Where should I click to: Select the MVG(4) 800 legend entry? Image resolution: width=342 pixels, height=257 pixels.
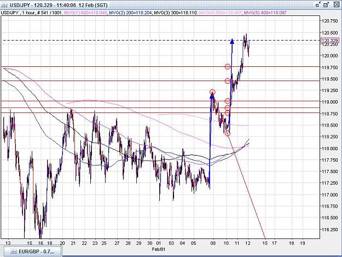[x=221, y=13]
